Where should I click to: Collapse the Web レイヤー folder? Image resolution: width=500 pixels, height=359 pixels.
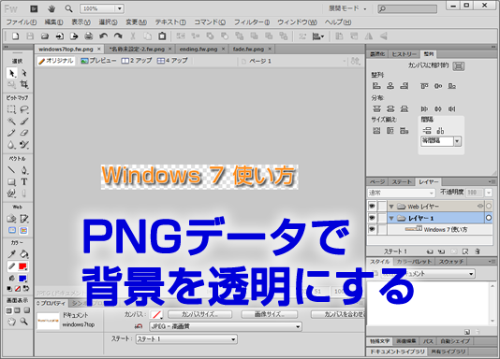point(391,207)
